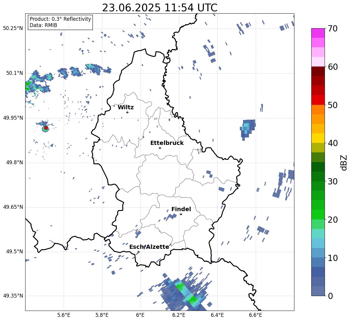Click the 20 tick on colorbar
Image resolution: width=351 pixels, height=321 pixels.
(x=333, y=219)
